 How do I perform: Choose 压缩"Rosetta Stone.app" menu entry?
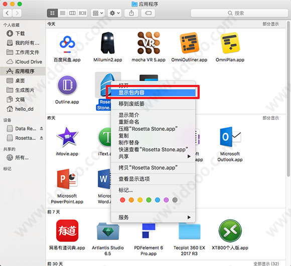[x=153, y=129]
